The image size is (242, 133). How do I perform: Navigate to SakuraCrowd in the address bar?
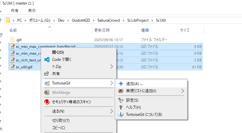pyautogui.click(x=108, y=20)
